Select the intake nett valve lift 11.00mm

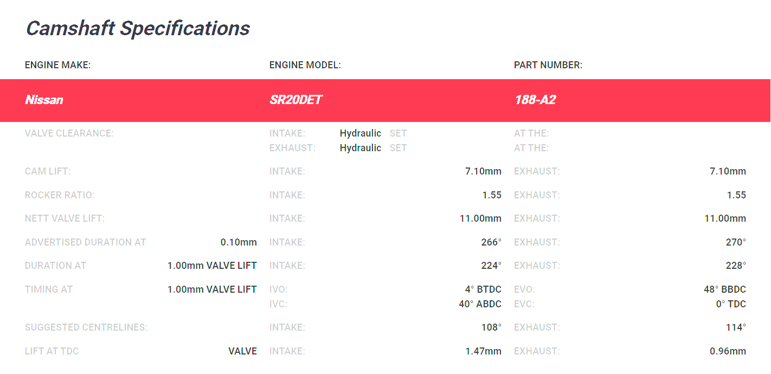point(480,218)
